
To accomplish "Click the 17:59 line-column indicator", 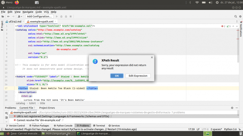I will (x=191, y=129).
